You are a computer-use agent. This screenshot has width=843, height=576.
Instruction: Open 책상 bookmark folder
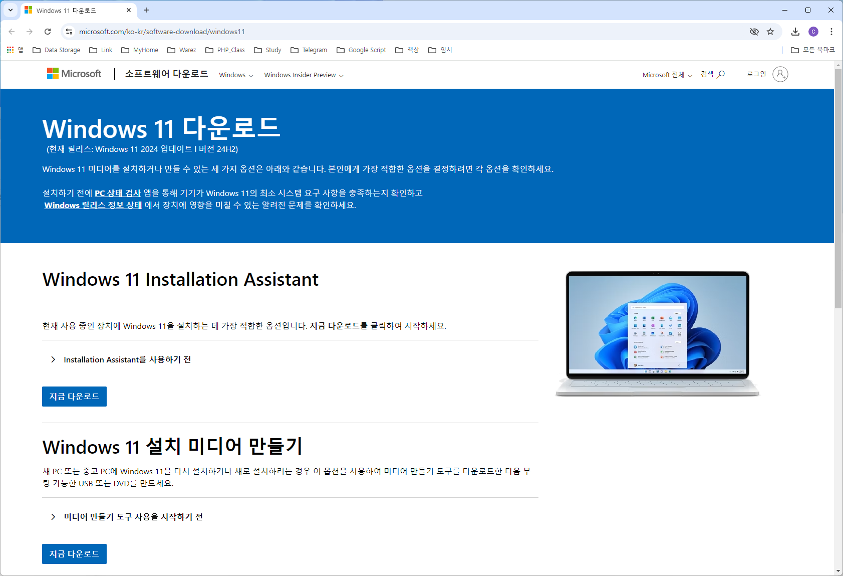(407, 50)
